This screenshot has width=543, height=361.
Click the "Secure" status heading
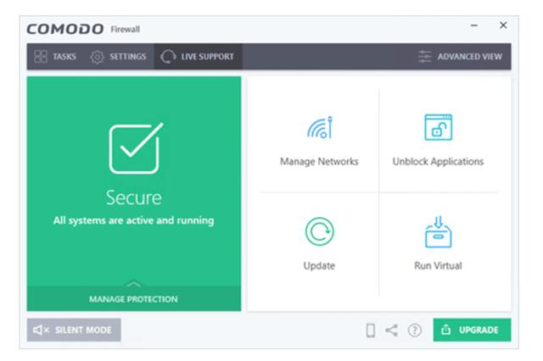pos(134,197)
